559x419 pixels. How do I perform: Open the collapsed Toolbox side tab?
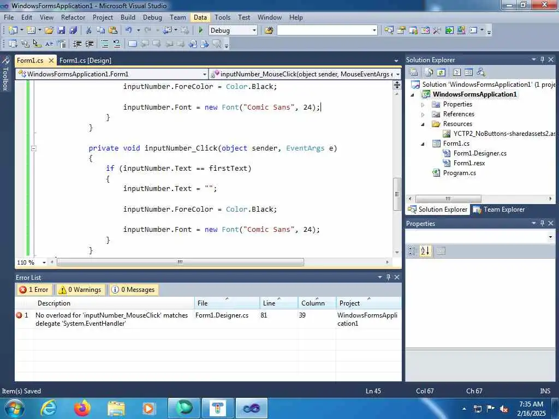tap(5, 74)
